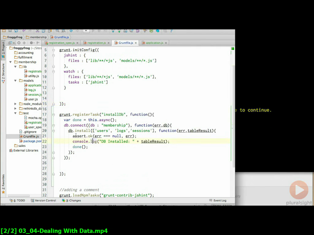Click the VCS Update Project icon
This screenshot has width=314, height=235.
pyautogui.click(x=113, y=31)
